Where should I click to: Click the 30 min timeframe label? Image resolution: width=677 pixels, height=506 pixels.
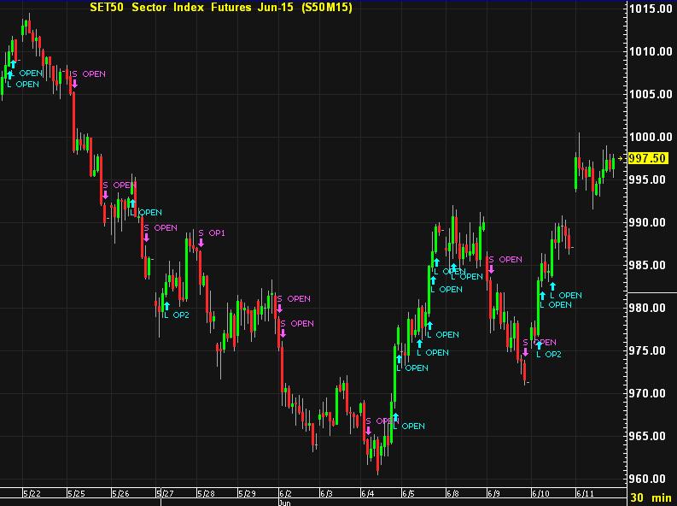pyautogui.click(x=651, y=497)
